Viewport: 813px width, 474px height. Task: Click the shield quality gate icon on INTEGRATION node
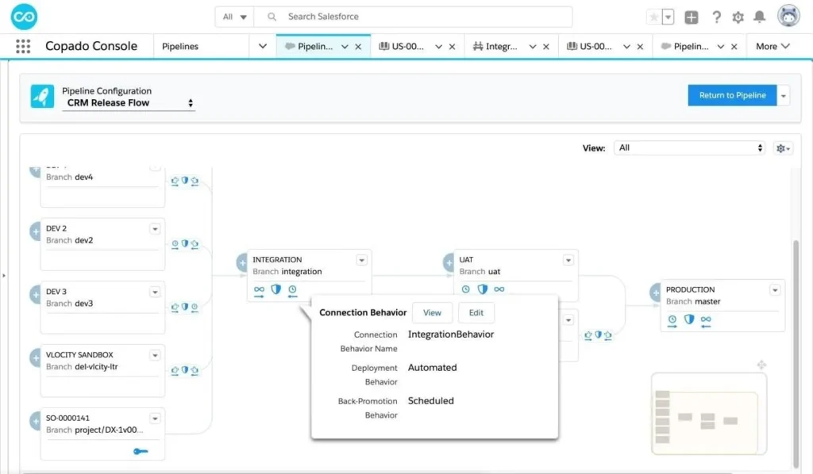pyautogui.click(x=275, y=289)
